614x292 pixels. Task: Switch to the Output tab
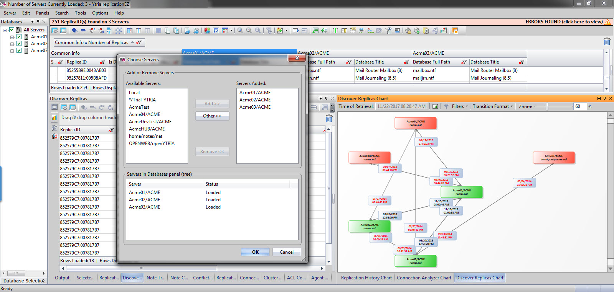coord(62,278)
